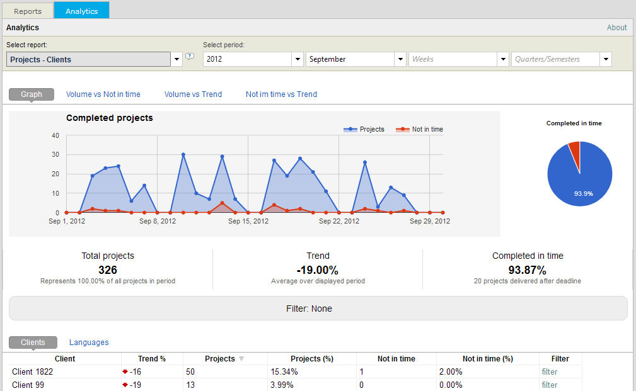Expand the Weeks dropdown

(502, 59)
